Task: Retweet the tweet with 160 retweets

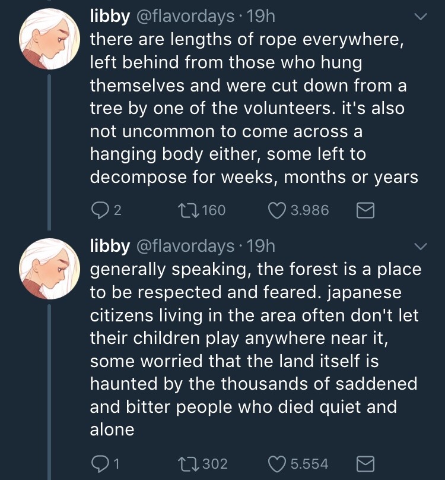Action: coord(189,210)
